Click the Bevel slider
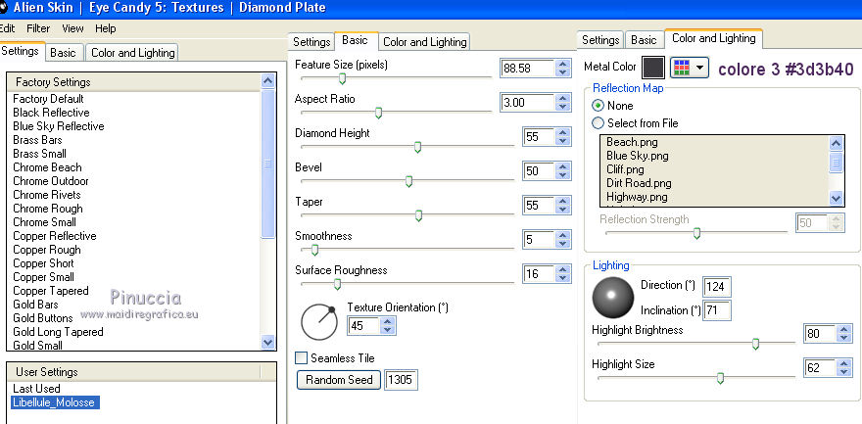862x424 pixels. tap(407, 181)
